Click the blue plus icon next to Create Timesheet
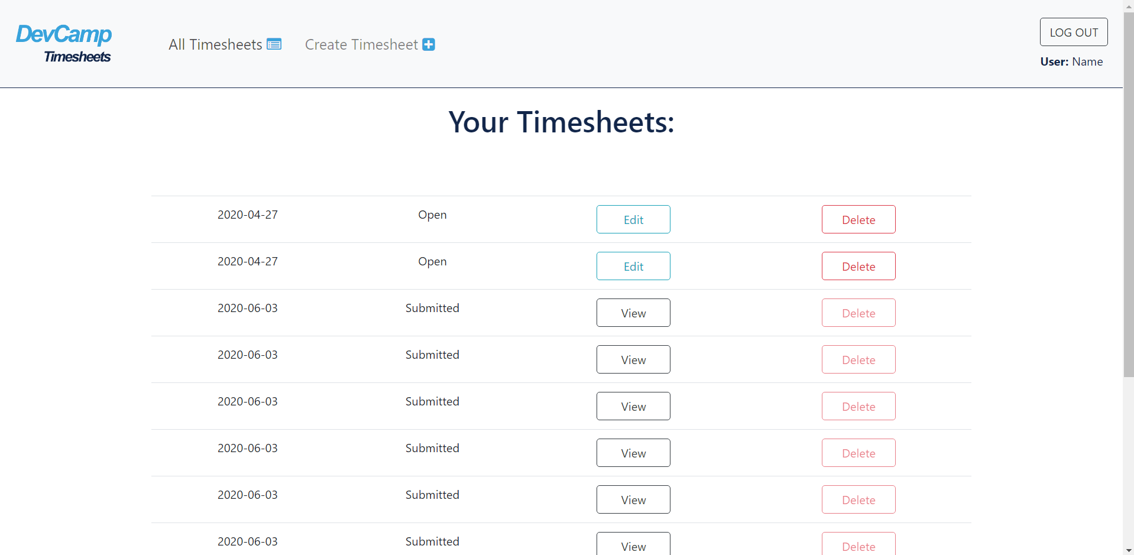Screen dimensions: 1134x555 (x=428, y=44)
